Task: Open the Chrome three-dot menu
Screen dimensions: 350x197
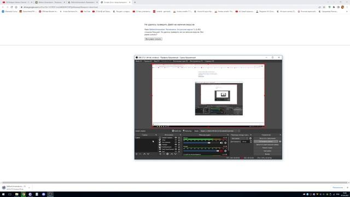Action: pyautogui.click(x=347, y=7)
